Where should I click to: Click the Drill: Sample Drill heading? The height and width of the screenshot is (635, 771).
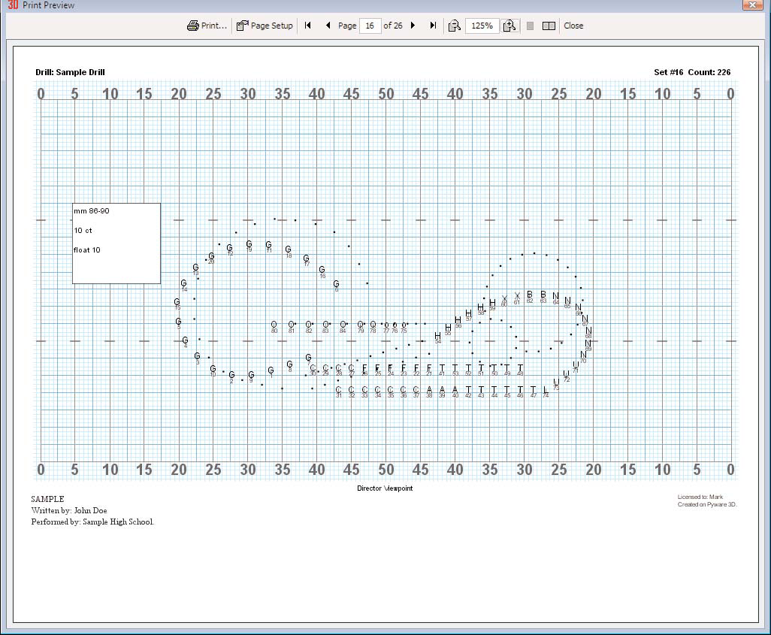(70, 73)
